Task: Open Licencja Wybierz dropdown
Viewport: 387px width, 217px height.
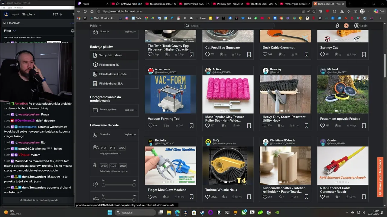Action: (x=130, y=32)
